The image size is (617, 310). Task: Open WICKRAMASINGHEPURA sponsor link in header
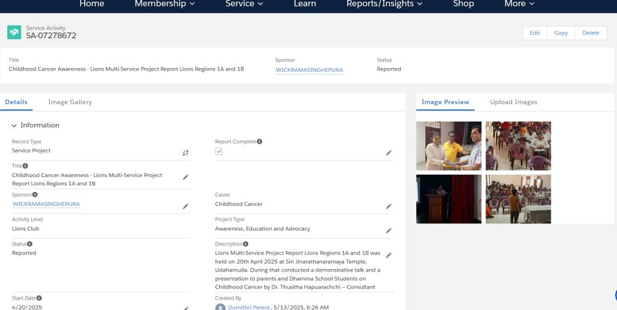pos(309,70)
